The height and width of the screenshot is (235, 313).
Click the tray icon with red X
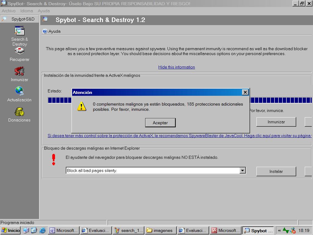[293, 230]
